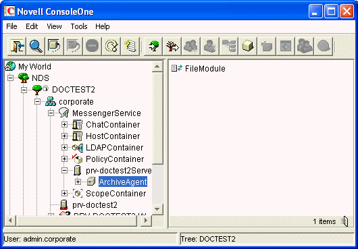358x249 pixels.
Task: Expand the HostContainer node
Action: 64,136
